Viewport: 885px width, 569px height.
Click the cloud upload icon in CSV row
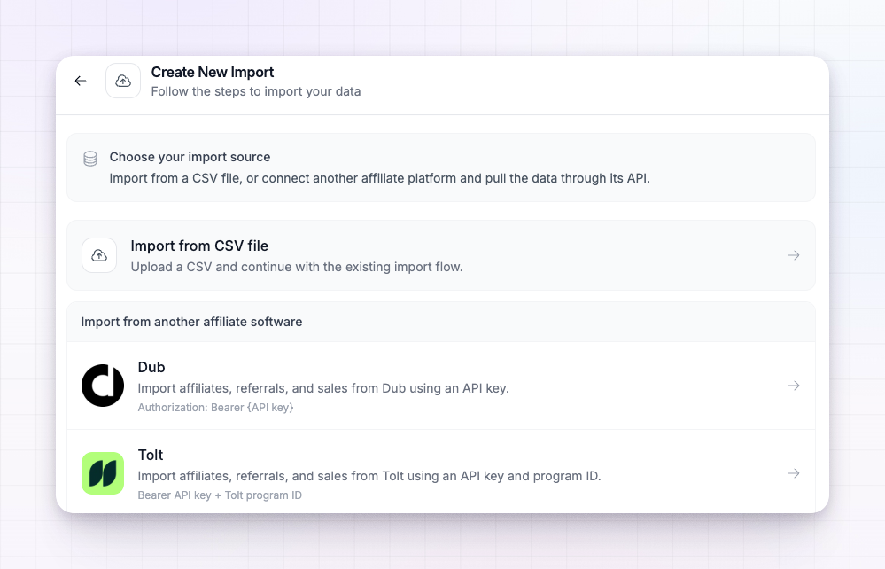coord(99,255)
